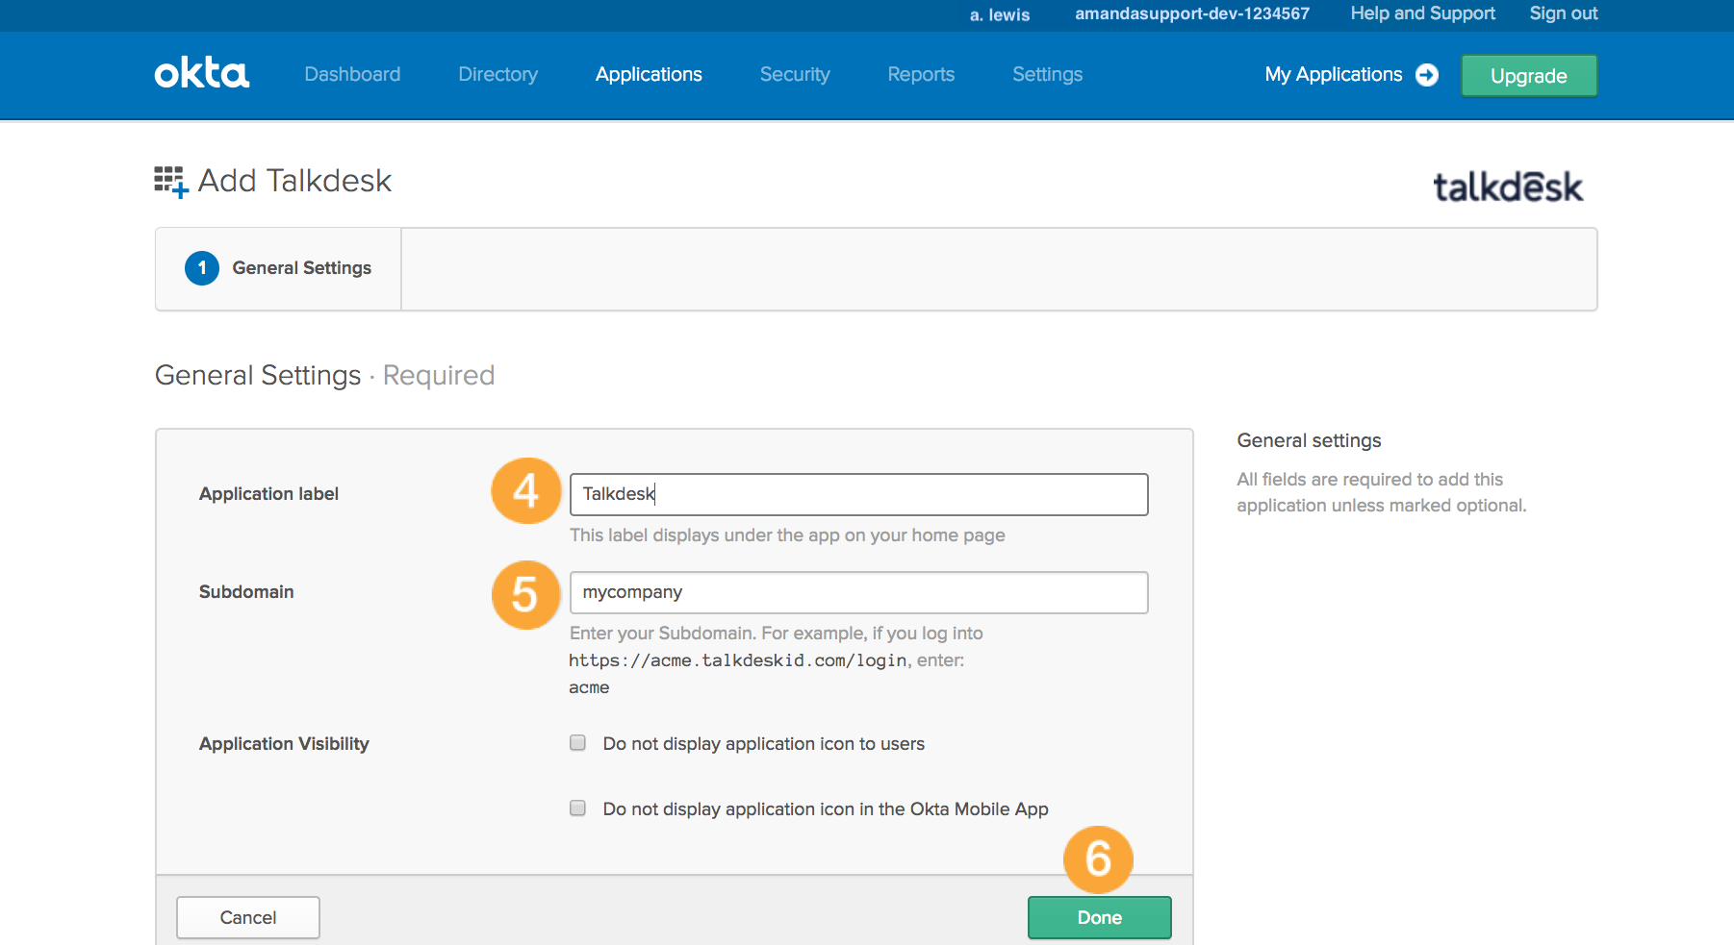This screenshot has height=945, width=1734.
Task: Click the 'This label displays under the app' hint
Action: coord(787,535)
